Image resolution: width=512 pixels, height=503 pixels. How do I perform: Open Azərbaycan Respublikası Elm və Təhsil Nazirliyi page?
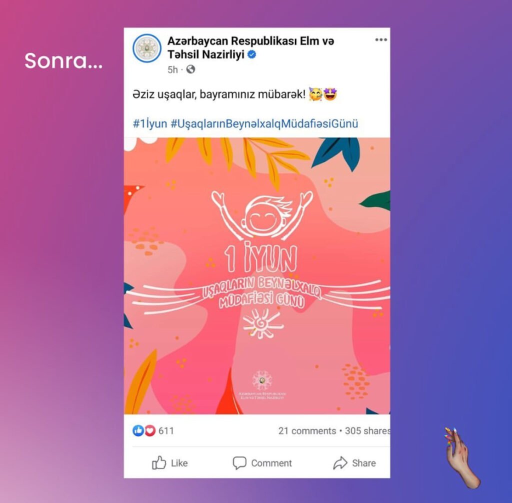point(251,47)
